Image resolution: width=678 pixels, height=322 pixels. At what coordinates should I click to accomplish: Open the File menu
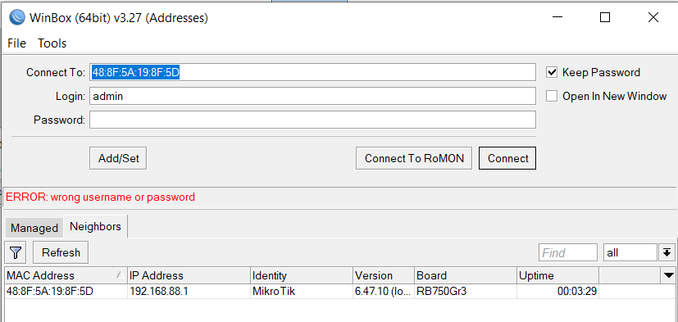(17, 43)
